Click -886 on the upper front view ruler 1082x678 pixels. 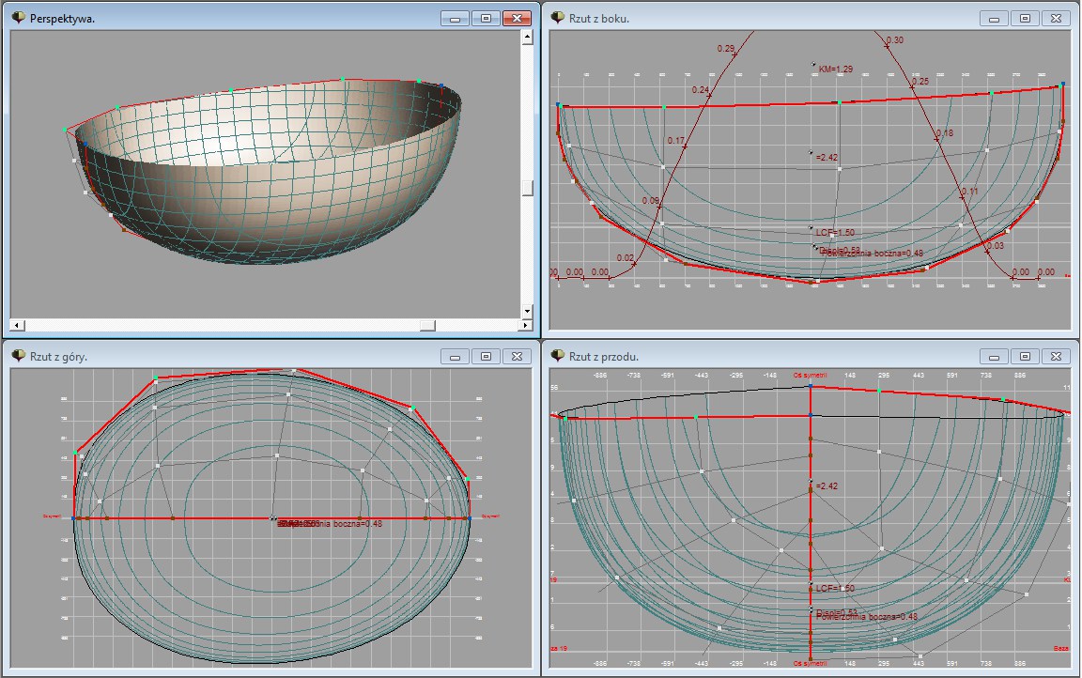pyautogui.click(x=600, y=376)
